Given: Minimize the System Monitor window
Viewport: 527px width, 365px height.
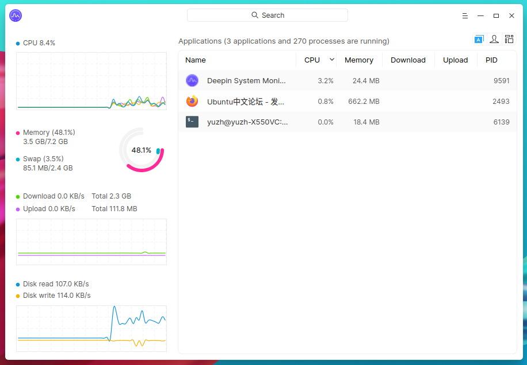Looking at the screenshot, I should pyautogui.click(x=480, y=15).
